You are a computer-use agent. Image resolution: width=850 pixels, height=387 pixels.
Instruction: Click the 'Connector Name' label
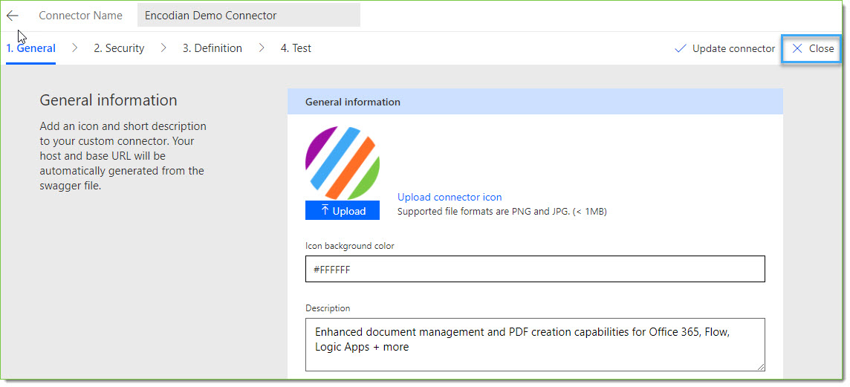point(80,16)
